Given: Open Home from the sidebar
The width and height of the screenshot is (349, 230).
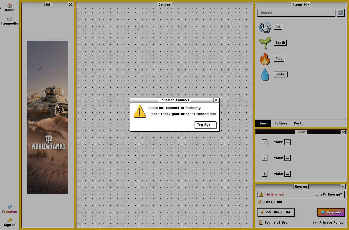Looking at the screenshot, I should (10, 5).
